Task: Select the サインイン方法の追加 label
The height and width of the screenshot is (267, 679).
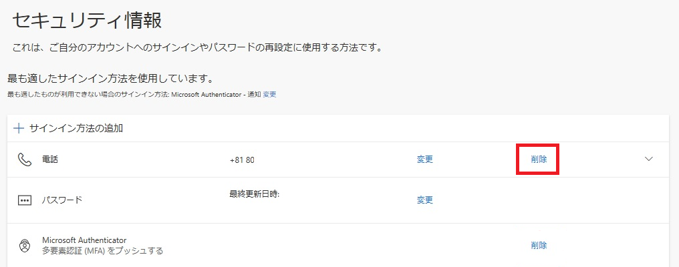Action: [76, 128]
